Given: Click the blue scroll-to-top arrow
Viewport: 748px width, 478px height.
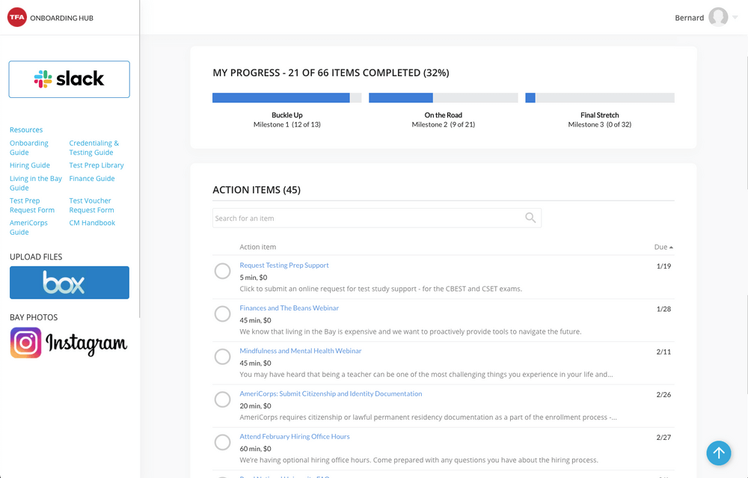Looking at the screenshot, I should click(x=718, y=453).
